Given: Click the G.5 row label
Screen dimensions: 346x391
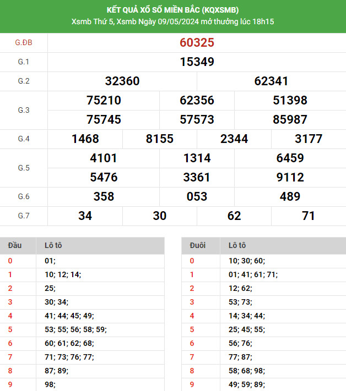Looking at the screenshot, I should tap(24, 168).
